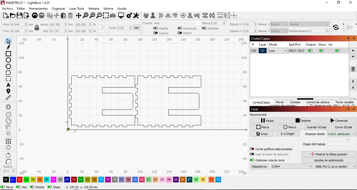Click the Open folder icon
This screenshot has width=357, height=190.
13,16
